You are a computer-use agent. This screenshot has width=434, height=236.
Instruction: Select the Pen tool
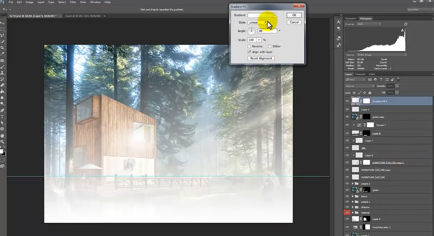point(3,110)
